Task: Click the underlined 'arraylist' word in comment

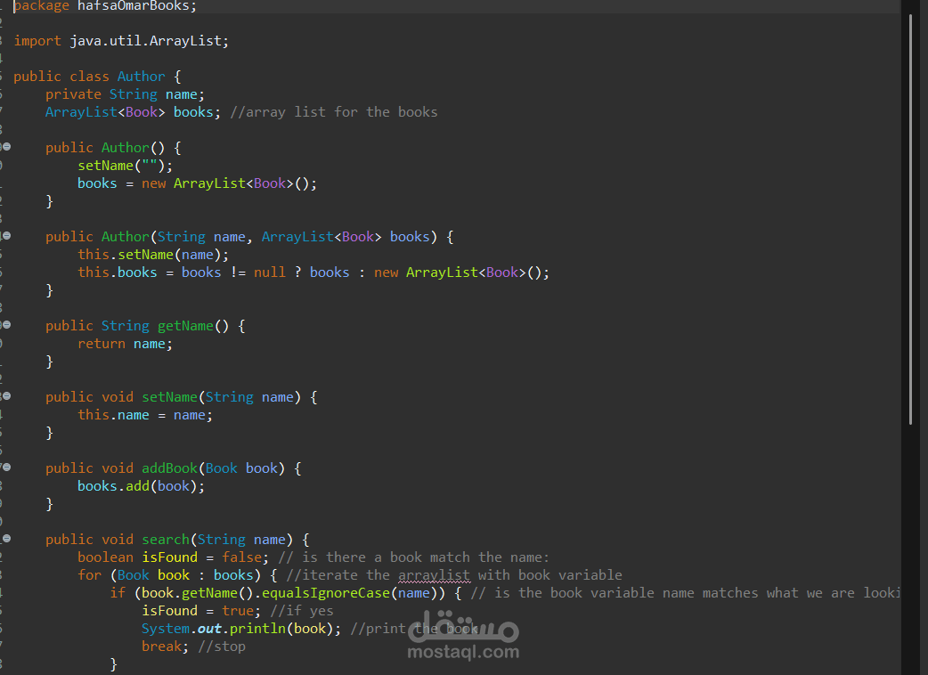Action: [434, 575]
